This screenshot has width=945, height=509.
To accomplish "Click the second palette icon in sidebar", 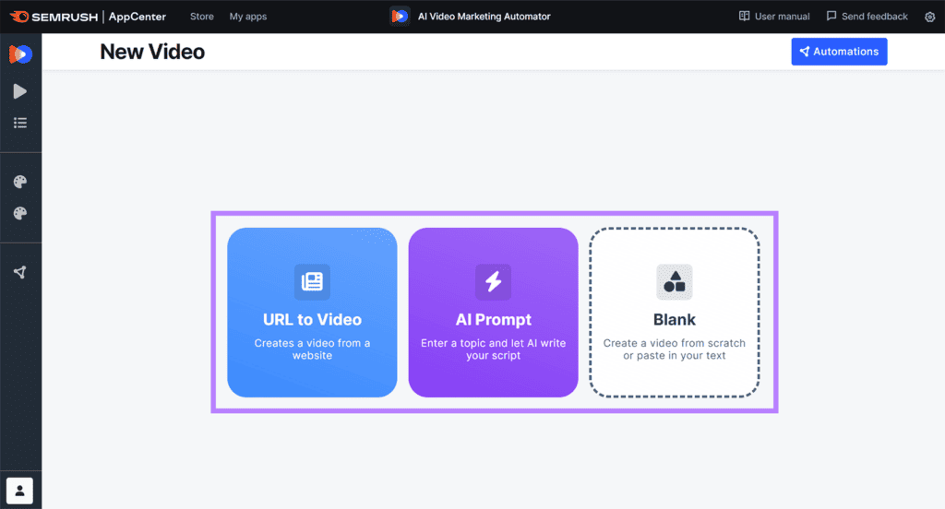I will point(20,214).
